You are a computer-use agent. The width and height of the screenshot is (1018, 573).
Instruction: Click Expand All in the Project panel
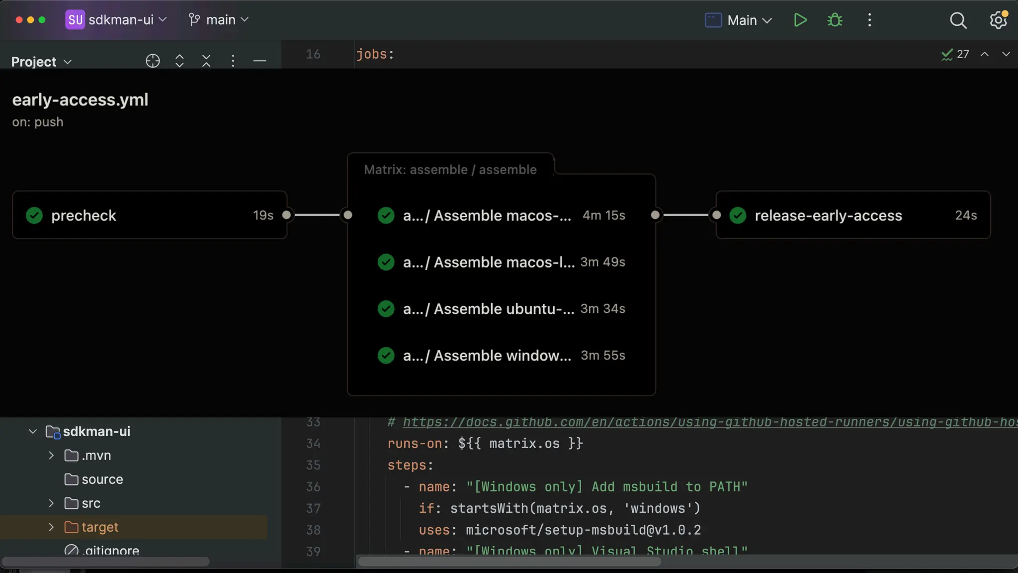(179, 61)
